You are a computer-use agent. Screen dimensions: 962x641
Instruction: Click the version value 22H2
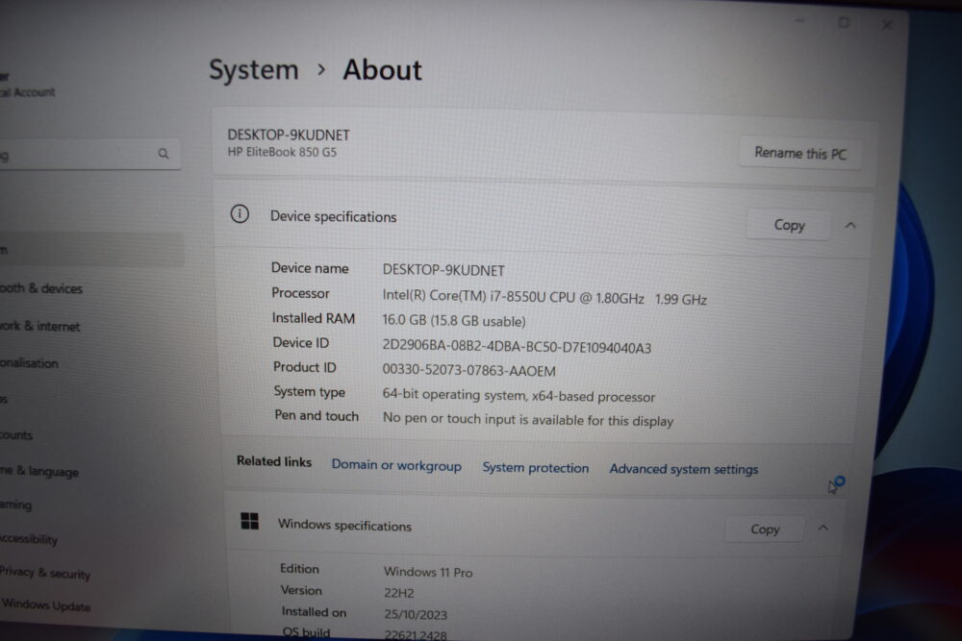tap(399, 593)
